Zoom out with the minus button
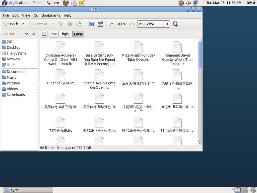 [112, 24]
